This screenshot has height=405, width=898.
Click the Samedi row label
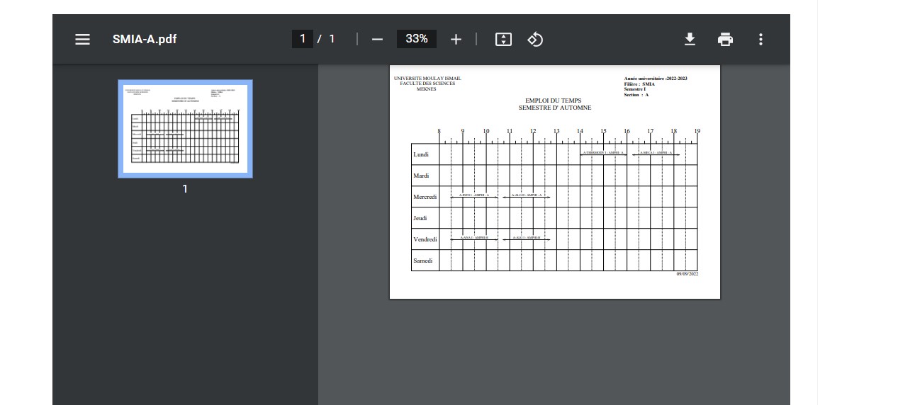tap(423, 261)
